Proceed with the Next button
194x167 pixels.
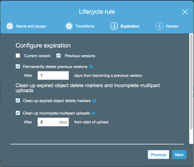(179, 155)
